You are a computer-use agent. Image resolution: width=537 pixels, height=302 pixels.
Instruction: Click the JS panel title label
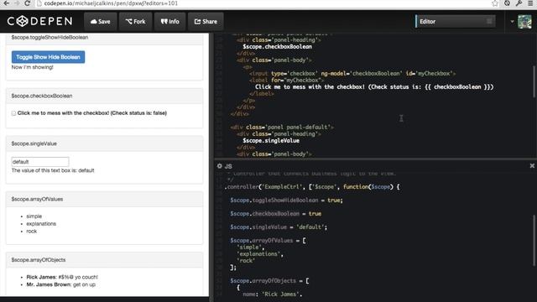click(228, 166)
